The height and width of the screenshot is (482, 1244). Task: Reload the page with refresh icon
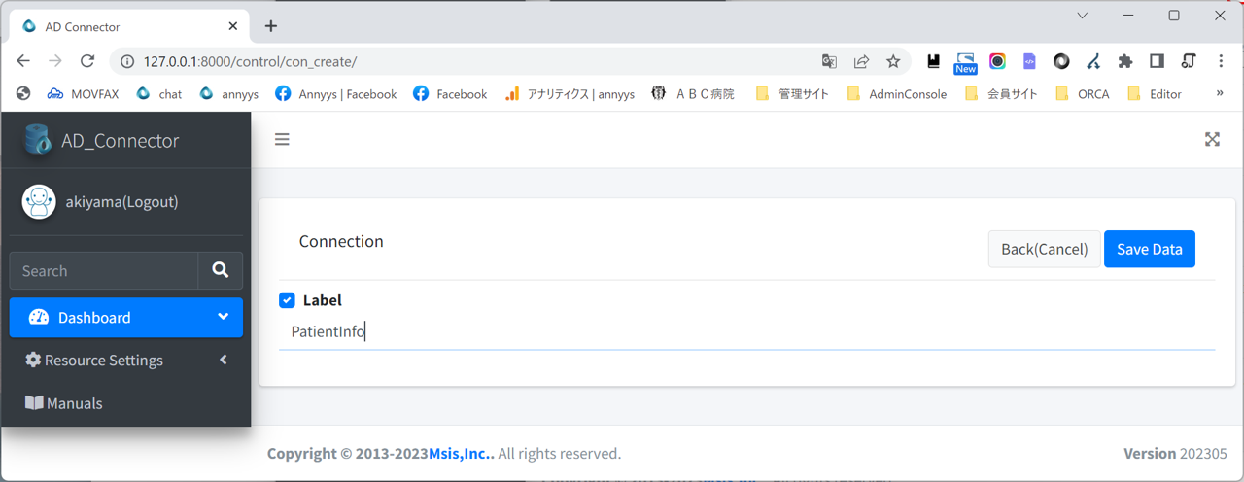pos(87,61)
